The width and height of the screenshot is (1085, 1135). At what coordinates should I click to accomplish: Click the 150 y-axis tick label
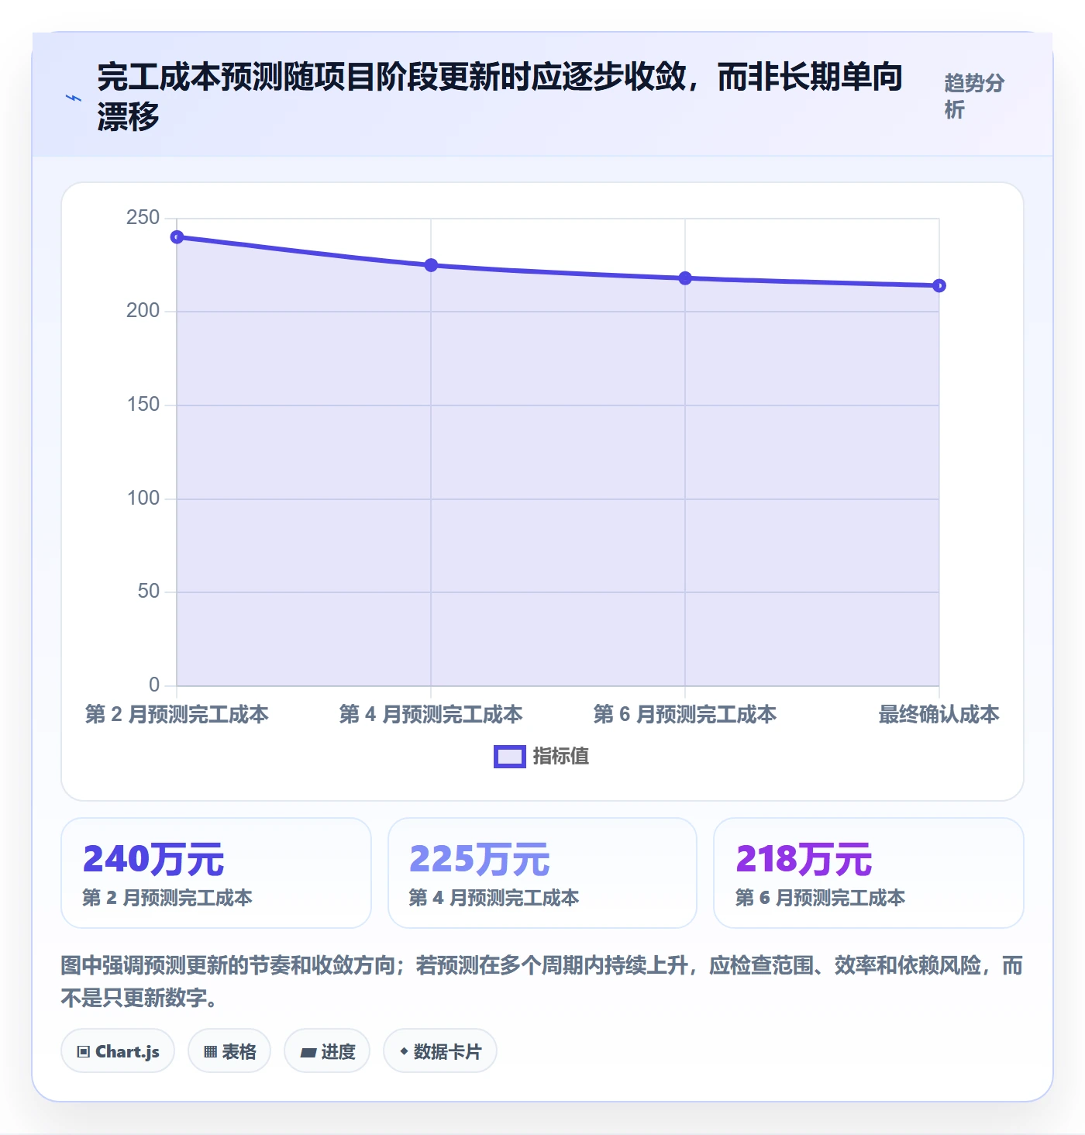[143, 405]
